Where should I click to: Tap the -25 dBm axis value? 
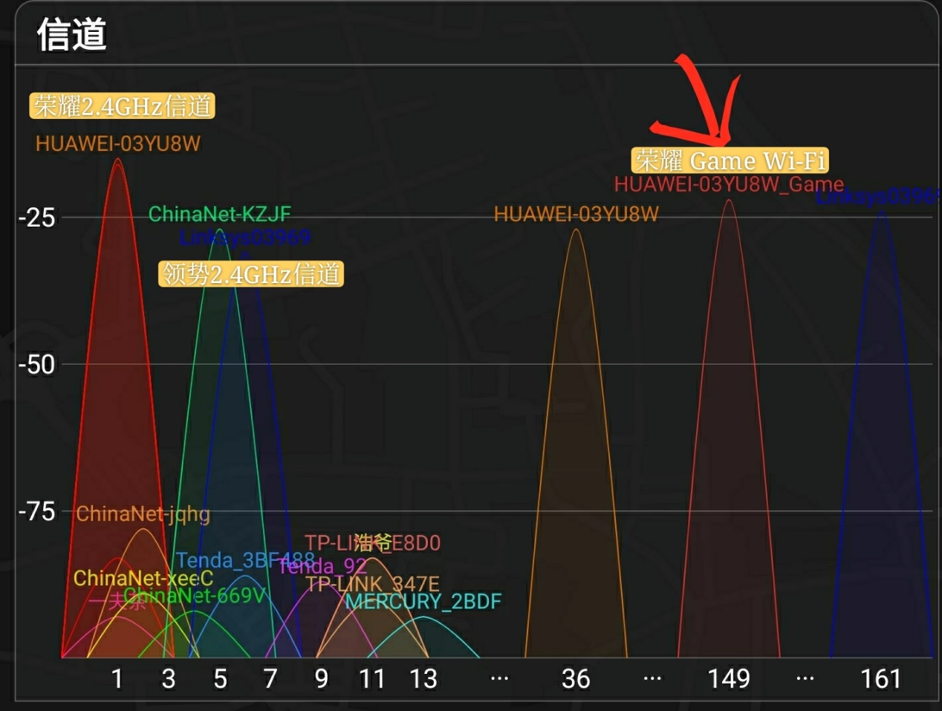36,218
